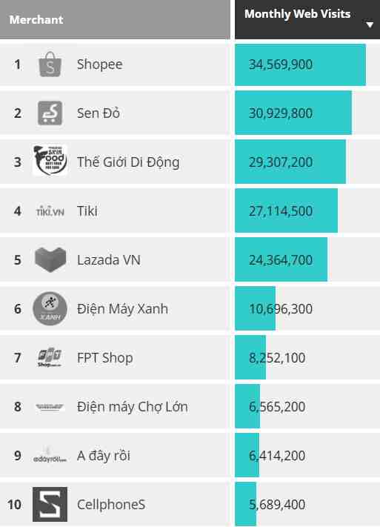Viewport: 380px width, 527px height.
Task: Click the Lazada VN heart logo
Action: (x=50, y=259)
